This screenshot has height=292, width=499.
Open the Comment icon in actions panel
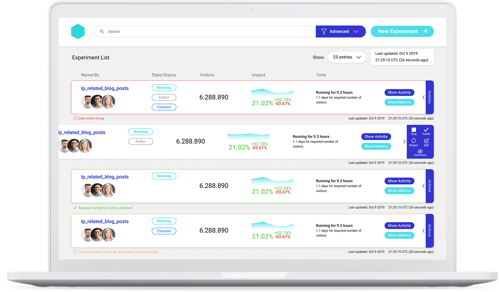(x=420, y=152)
